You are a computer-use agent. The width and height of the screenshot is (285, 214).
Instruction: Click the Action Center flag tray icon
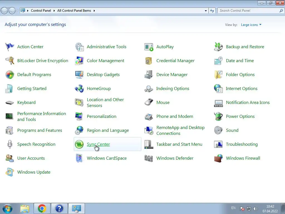(242, 209)
